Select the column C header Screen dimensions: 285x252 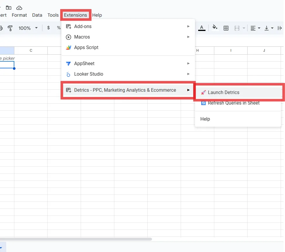click(x=31, y=51)
